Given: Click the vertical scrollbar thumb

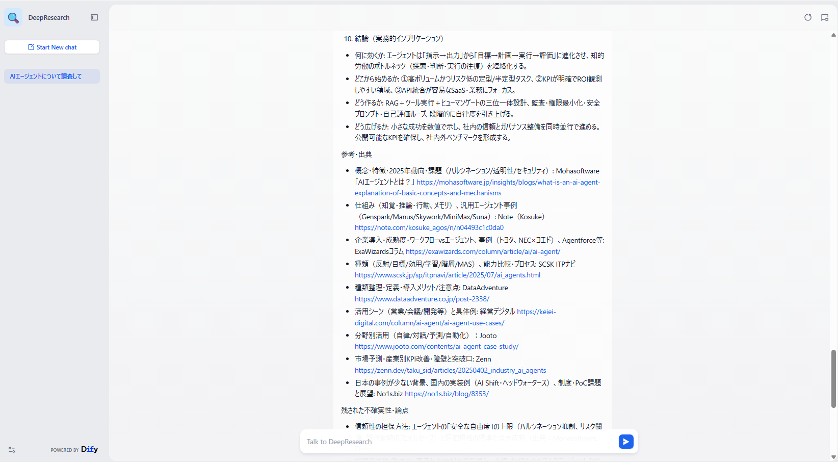Looking at the screenshot, I should [833, 378].
